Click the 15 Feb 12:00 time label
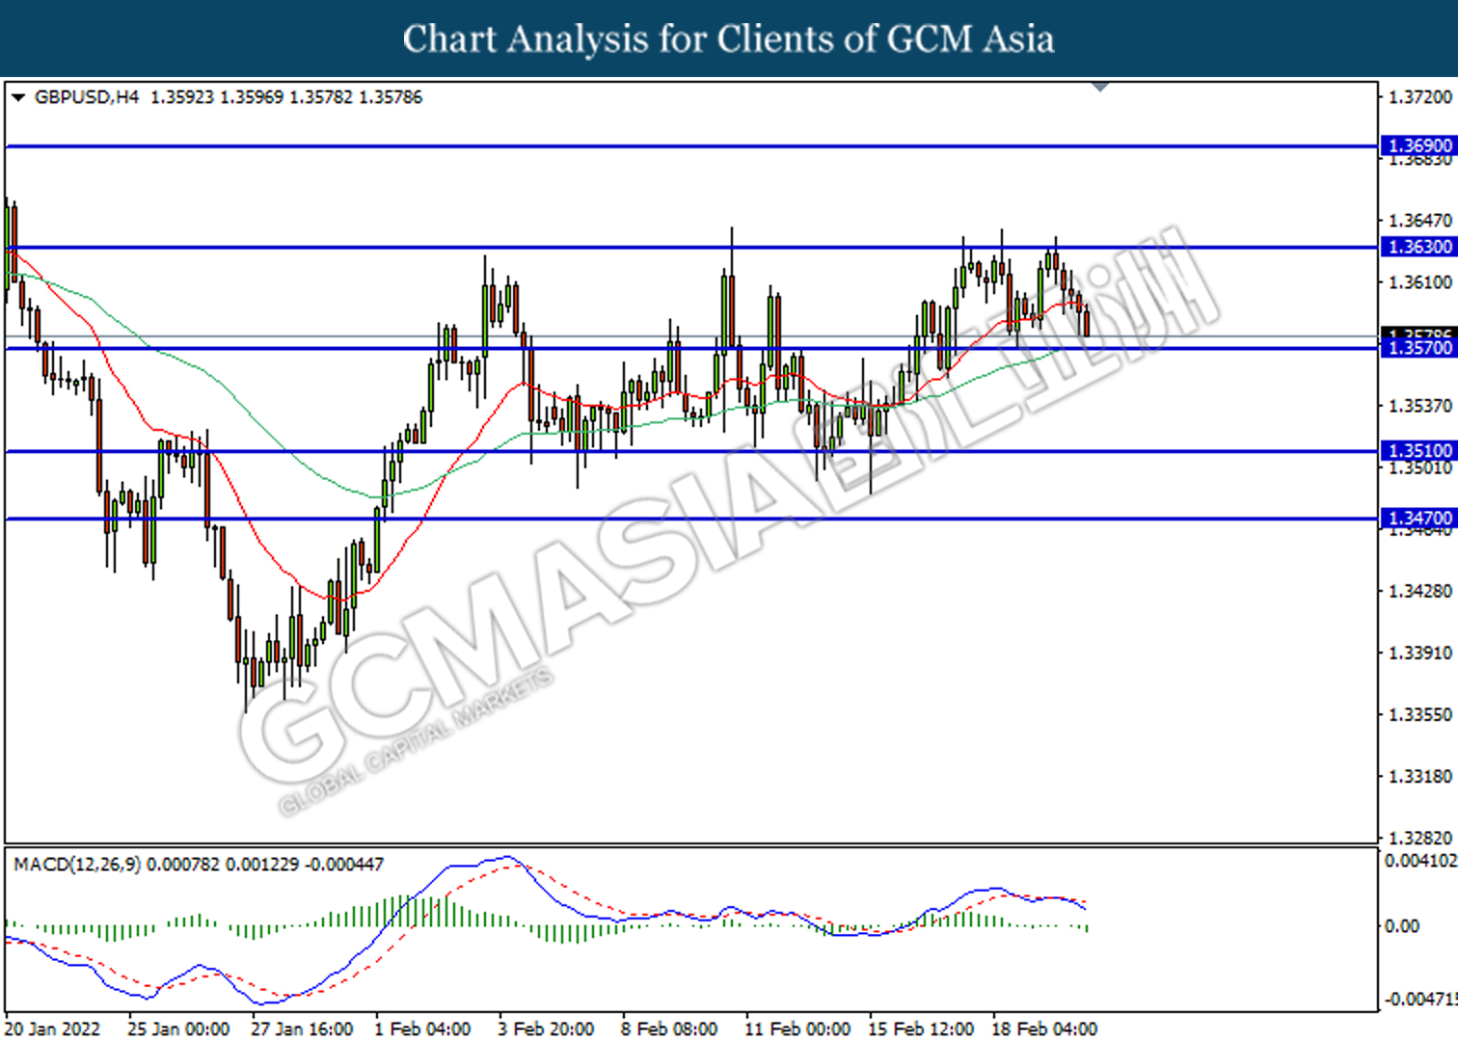The height and width of the screenshot is (1041, 1458). (921, 1028)
